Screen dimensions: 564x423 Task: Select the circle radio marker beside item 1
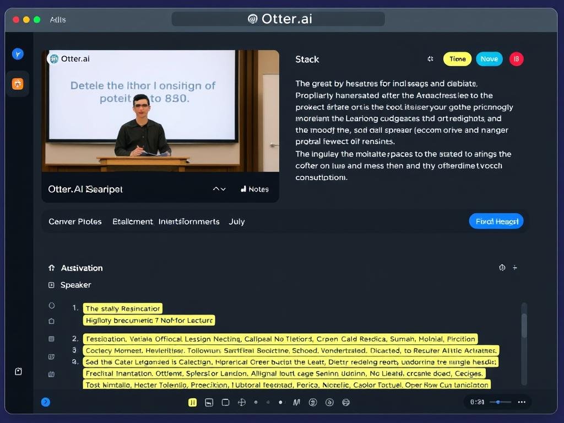click(51, 305)
